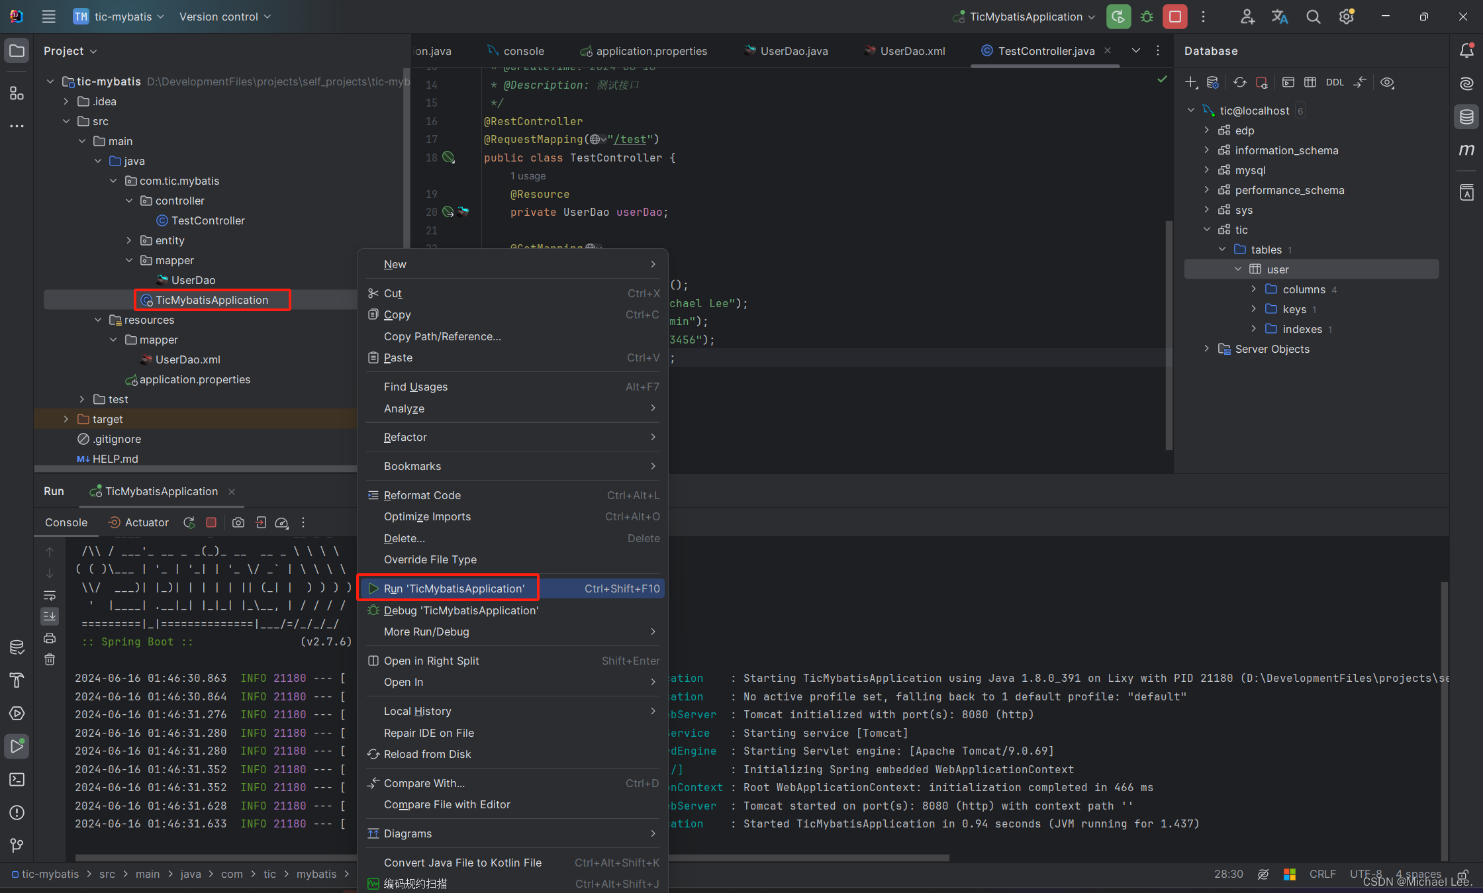Select TestController in the project tree
The width and height of the screenshot is (1483, 893).
coord(208,220)
